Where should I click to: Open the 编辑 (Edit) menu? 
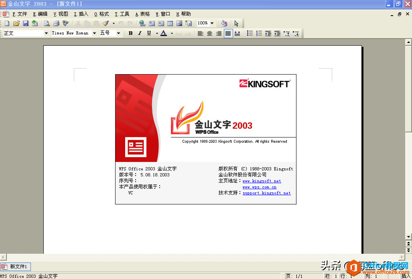pyautogui.click(x=40, y=14)
